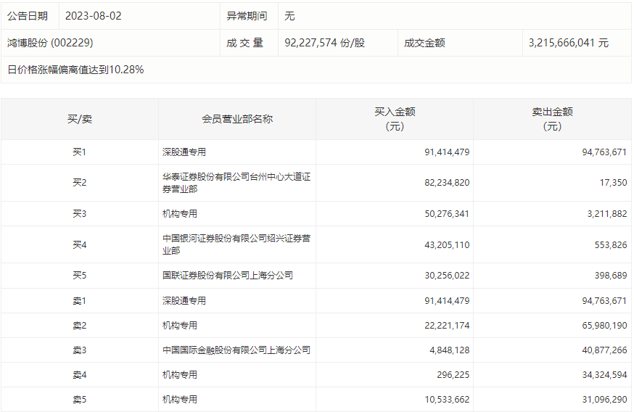634x412 pixels.
Task: Select buy amount 43,205,110
Action: pyautogui.click(x=447, y=244)
